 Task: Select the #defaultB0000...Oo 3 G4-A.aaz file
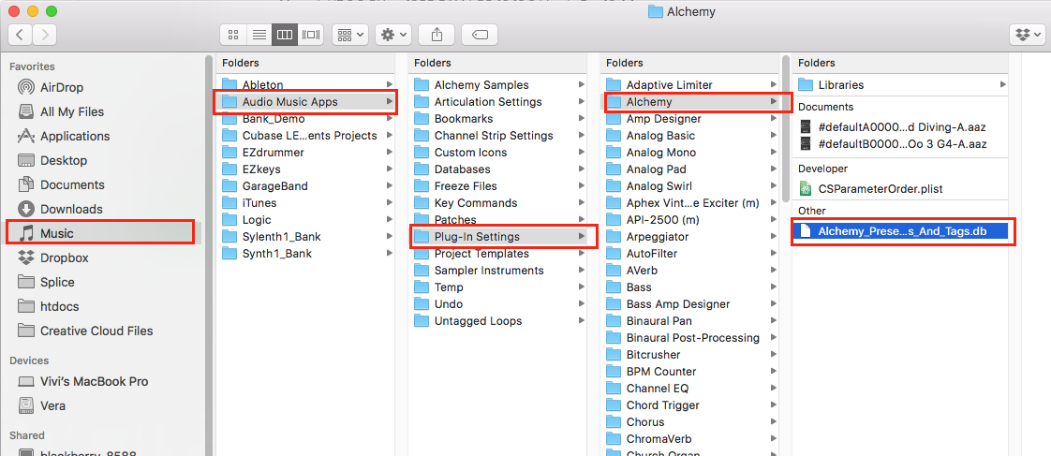[900, 144]
